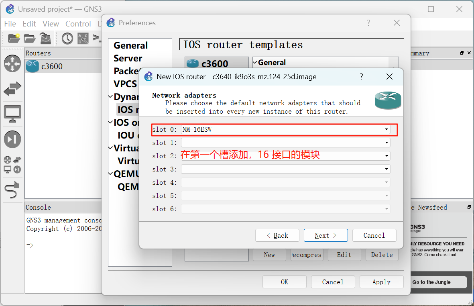Screen dimensions: 474x306
Task: Click the help question mark in New IOS router dialog
Action: (x=361, y=76)
